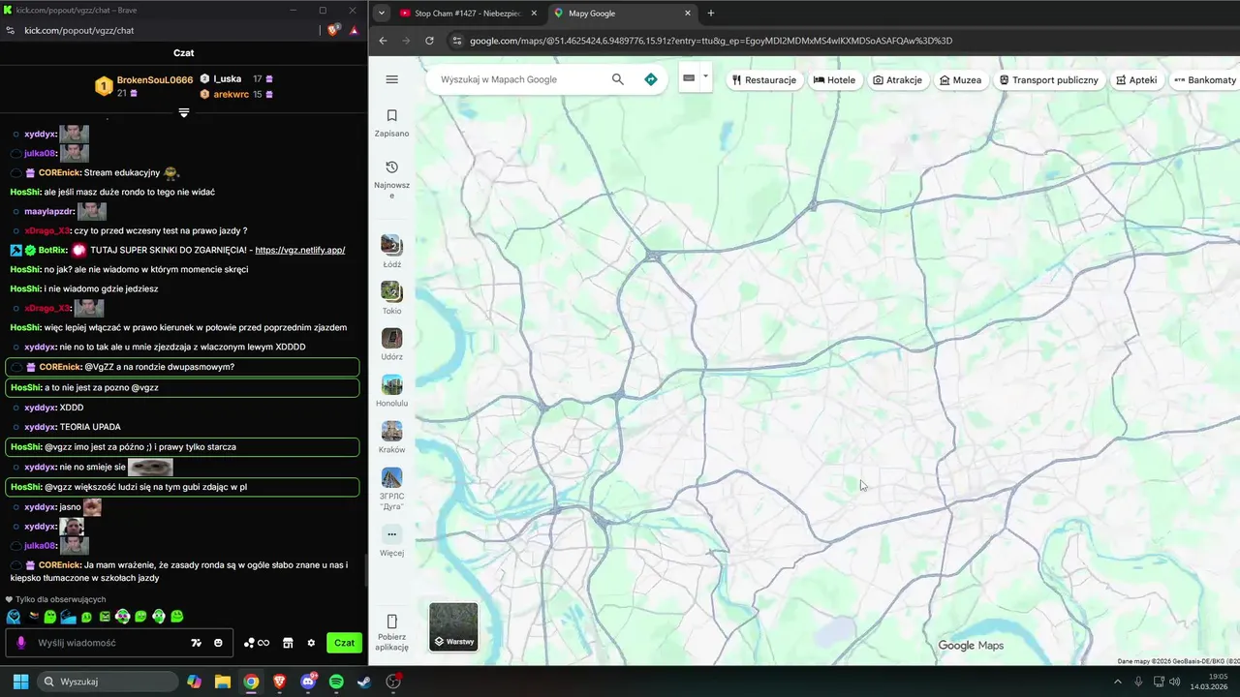Click the purple microphone icon in chat input
The image size is (1240, 697).
click(20, 643)
